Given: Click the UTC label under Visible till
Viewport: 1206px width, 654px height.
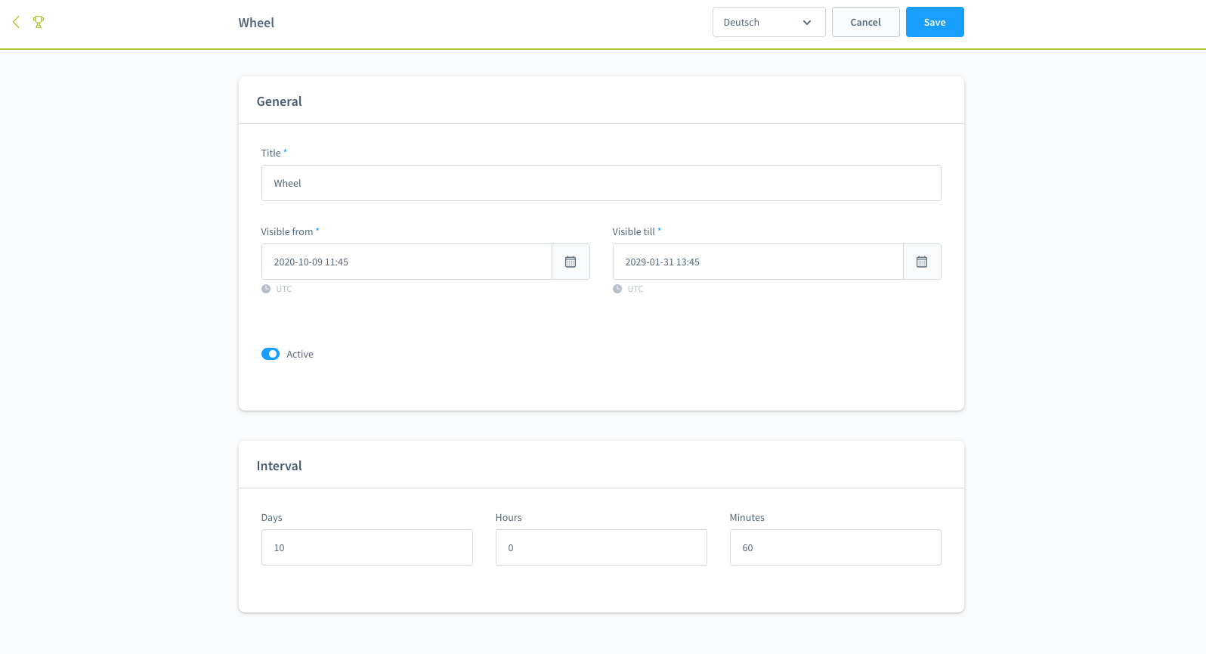Looking at the screenshot, I should pyautogui.click(x=635, y=289).
